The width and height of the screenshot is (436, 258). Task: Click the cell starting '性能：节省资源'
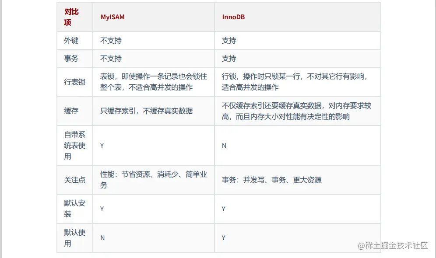pos(154,180)
